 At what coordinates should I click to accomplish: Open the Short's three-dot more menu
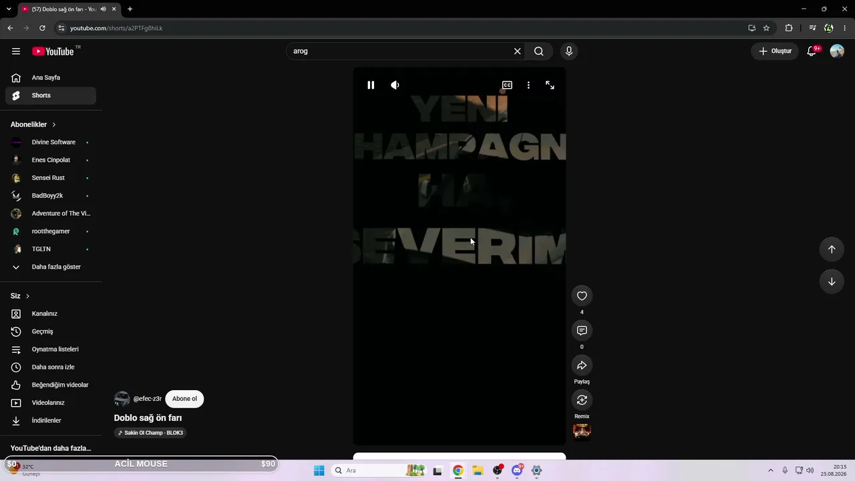tap(528, 86)
